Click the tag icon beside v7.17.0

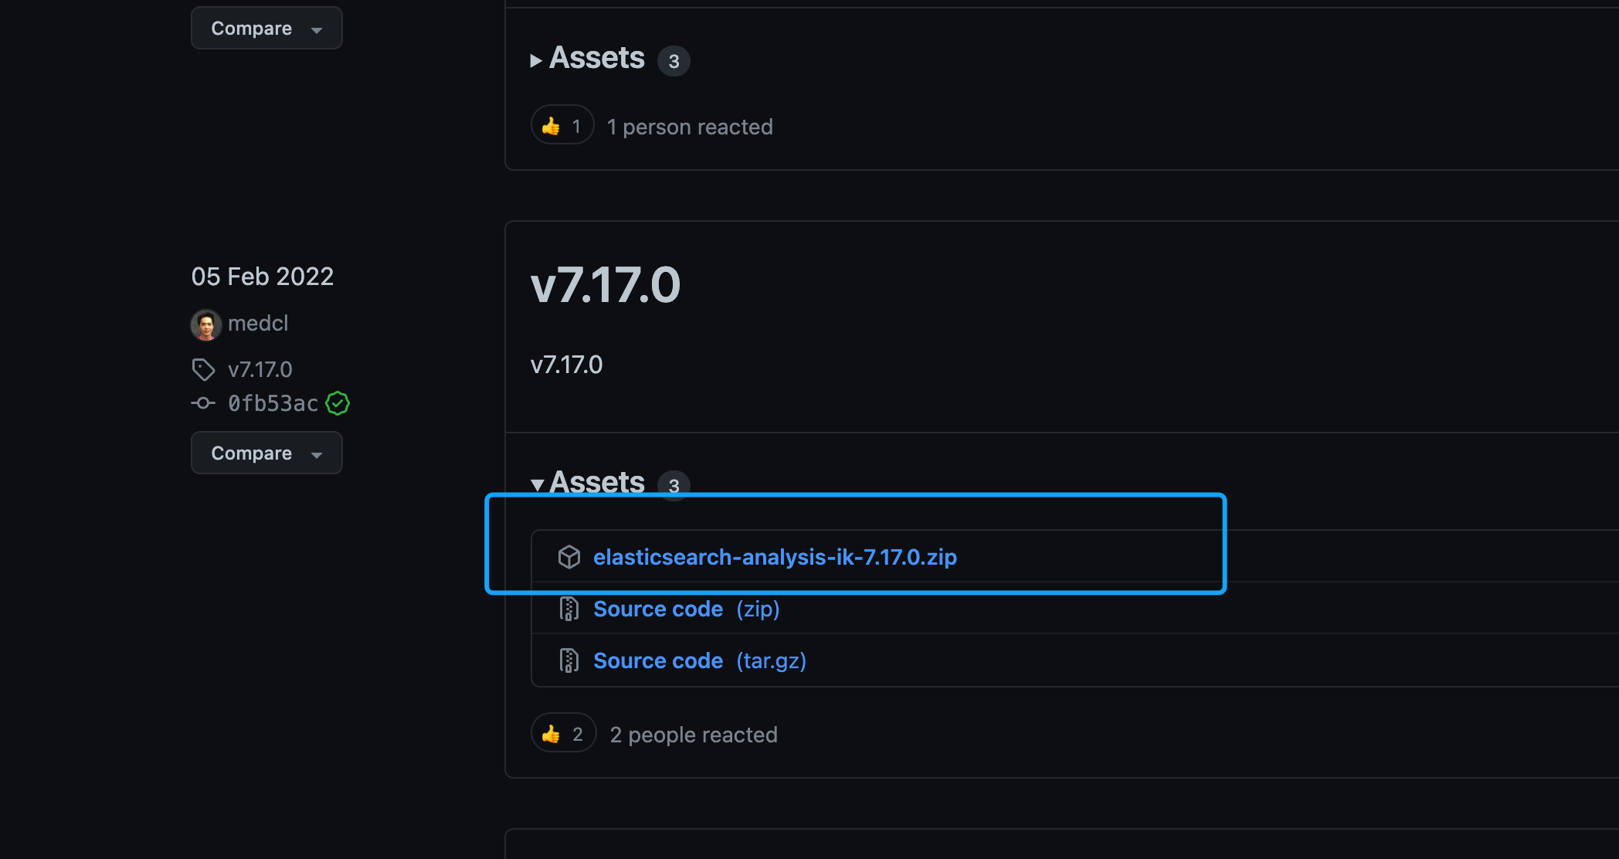(203, 370)
